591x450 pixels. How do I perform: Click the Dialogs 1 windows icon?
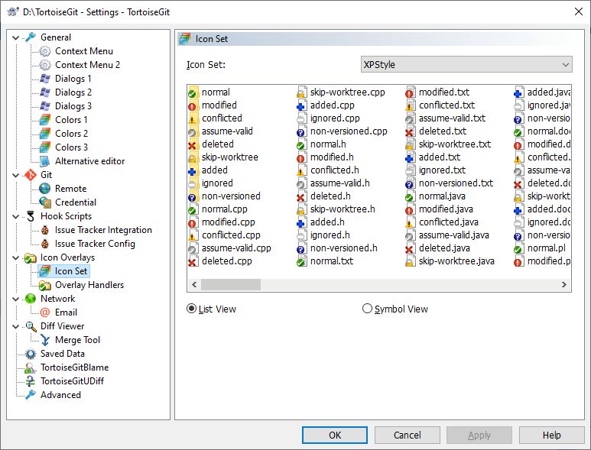[45, 79]
